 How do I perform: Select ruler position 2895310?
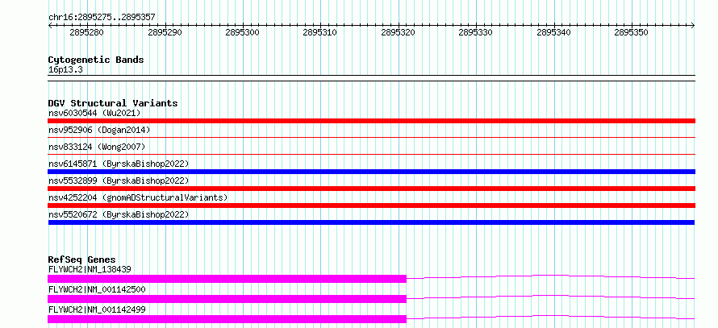pos(320,32)
